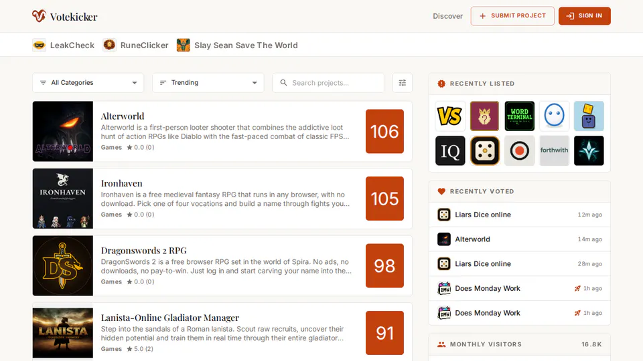The height and width of the screenshot is (361, 643).
Task: Open the crown question mark icon in Recently Listed
Action: click(485, 116)
